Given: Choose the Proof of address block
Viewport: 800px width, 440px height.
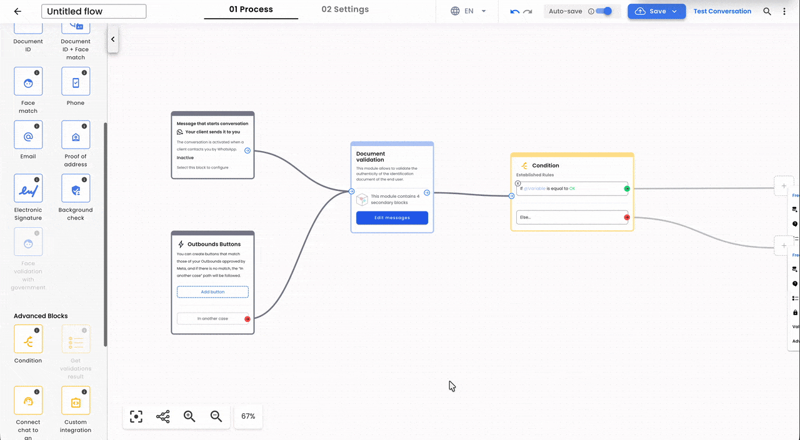Looking at the screenshot, I should coord(76,135).
